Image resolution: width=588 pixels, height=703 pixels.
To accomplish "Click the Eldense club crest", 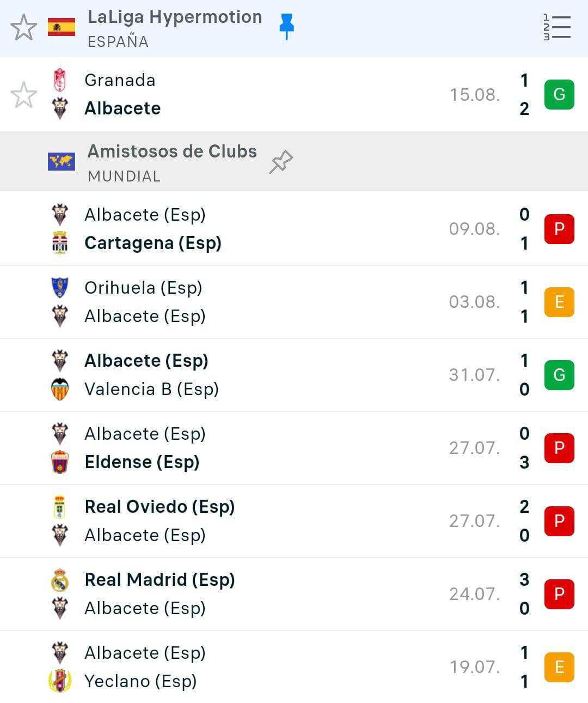I will 60,462.
